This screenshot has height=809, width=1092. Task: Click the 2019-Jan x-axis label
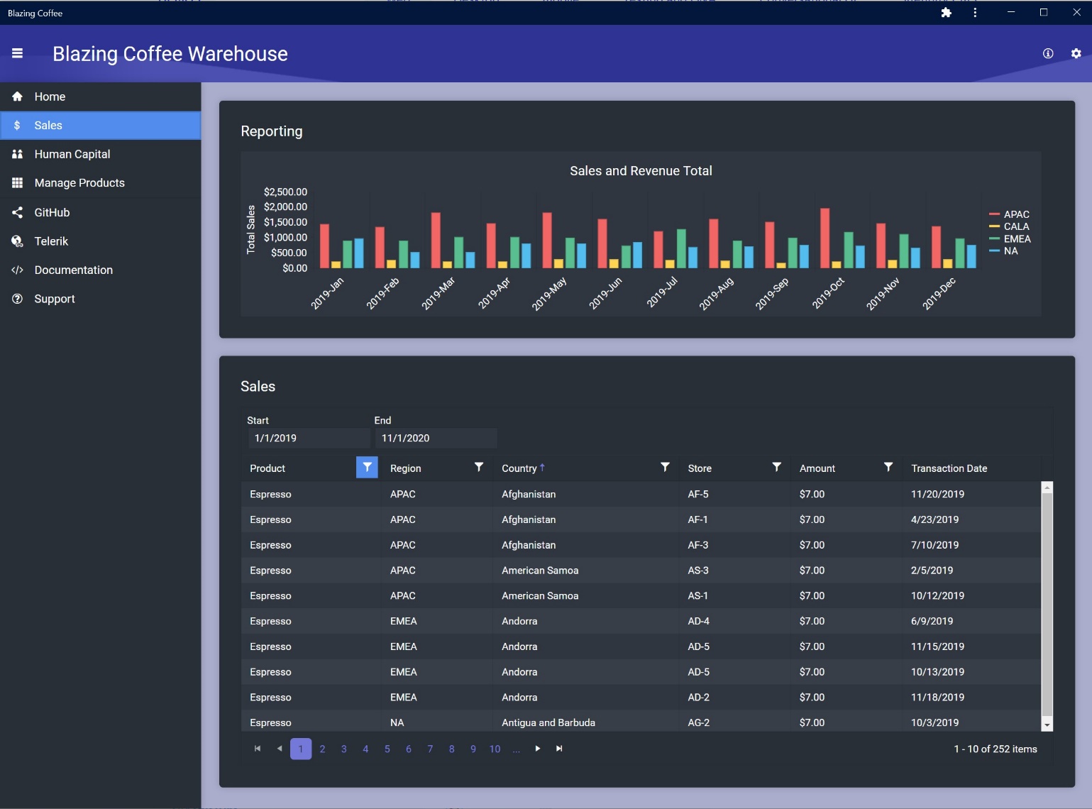pyautogui.click(x=327, y=293)
